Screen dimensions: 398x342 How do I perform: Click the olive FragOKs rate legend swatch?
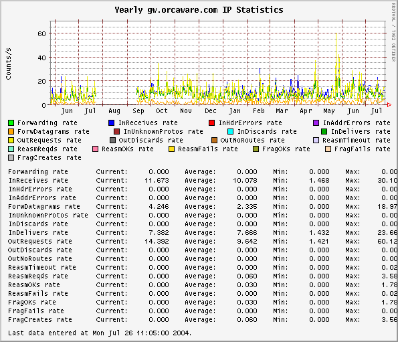coord(256,149)
